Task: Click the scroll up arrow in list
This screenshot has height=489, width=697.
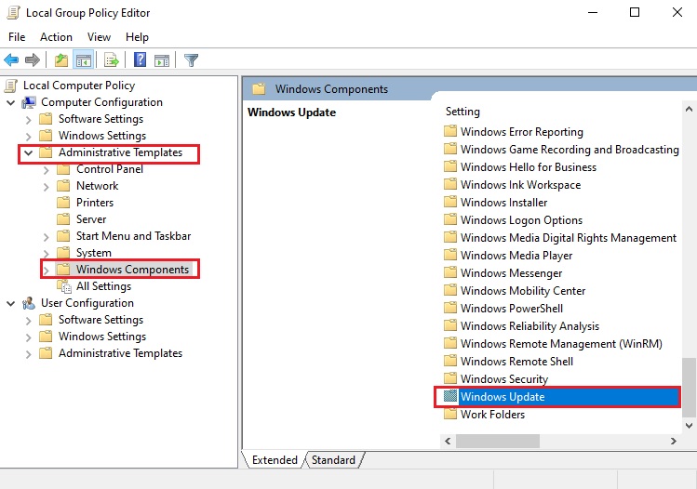Action: [x=689, y=109]
